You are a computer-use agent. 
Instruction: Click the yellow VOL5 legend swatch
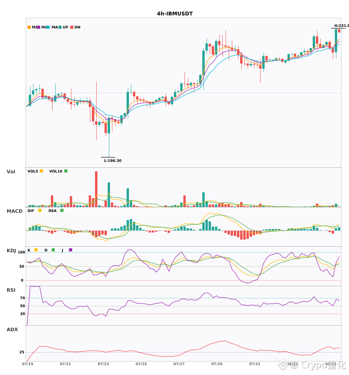[41, 171]
